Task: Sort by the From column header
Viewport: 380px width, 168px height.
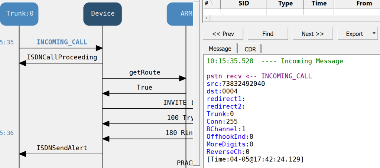Action: pyautogui.click(x=364, y=4)
